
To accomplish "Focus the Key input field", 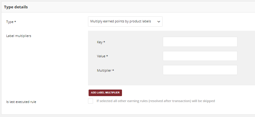I will point(200,42).
